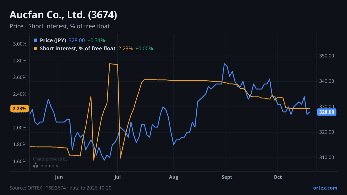Click the 2.80% left axis label
The height and width of the screenshot is (195, 347).
[x=20, y=61]
